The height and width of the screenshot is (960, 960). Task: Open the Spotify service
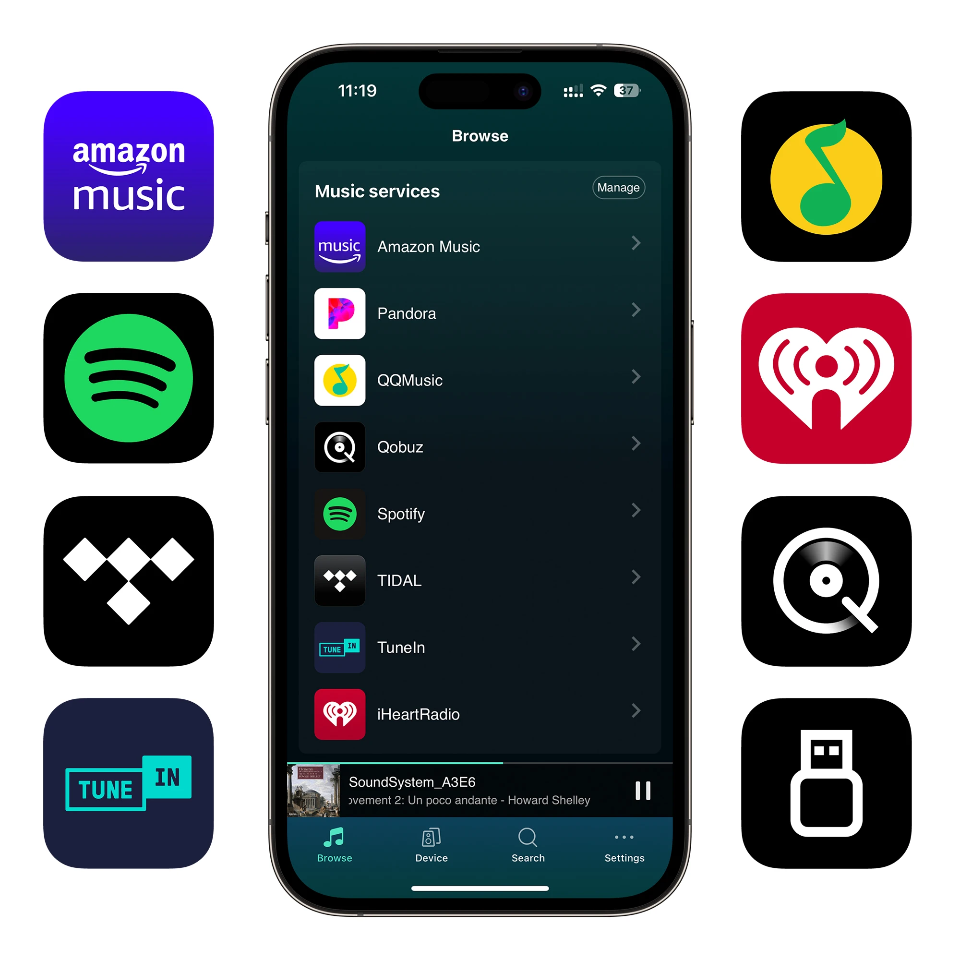pos(479,514)
